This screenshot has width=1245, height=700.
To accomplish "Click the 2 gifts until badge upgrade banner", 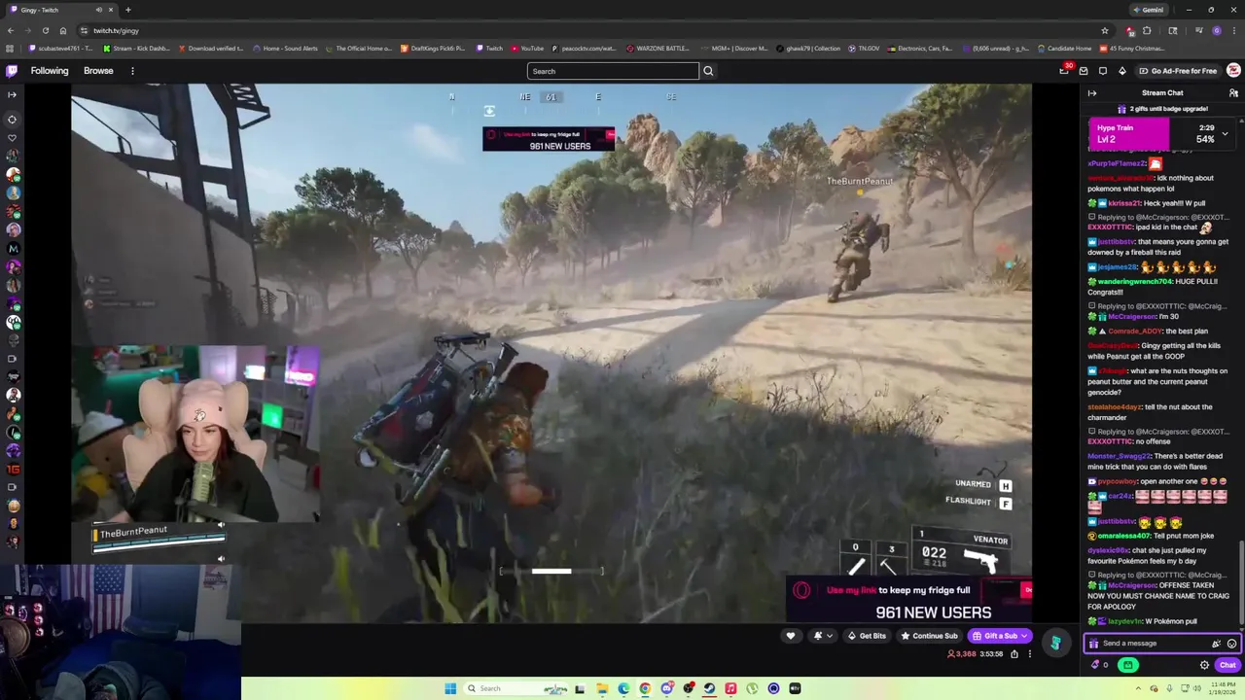I will [x=1162, y=109].
